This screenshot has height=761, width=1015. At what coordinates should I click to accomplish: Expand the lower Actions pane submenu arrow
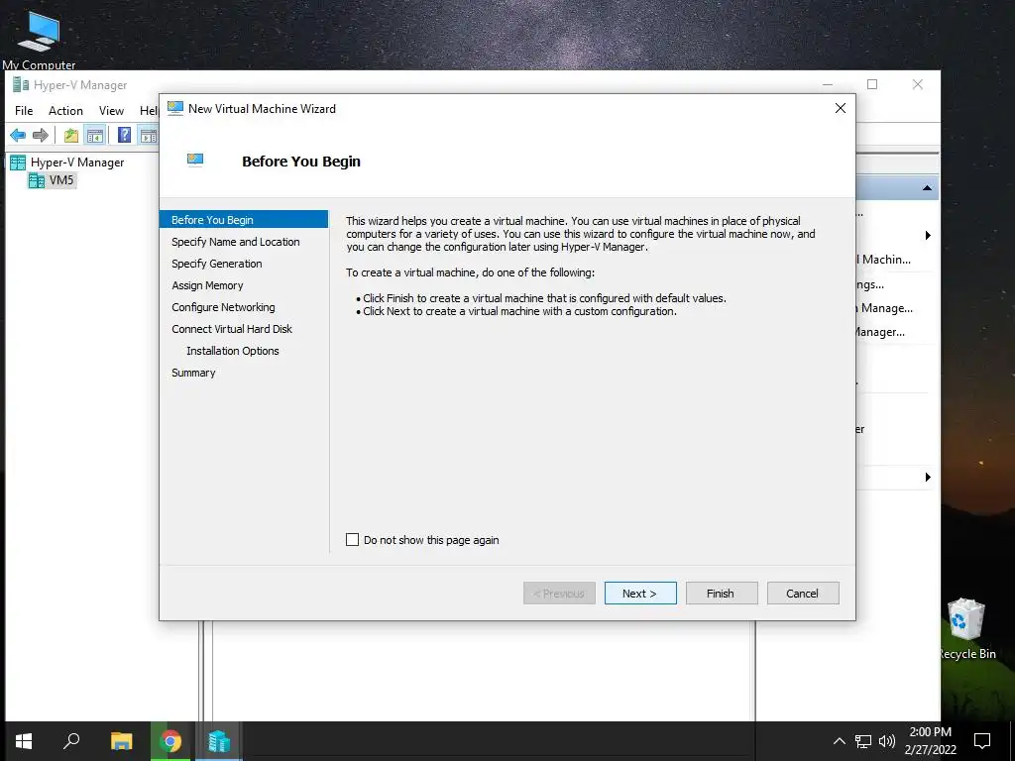click(928, 477)
